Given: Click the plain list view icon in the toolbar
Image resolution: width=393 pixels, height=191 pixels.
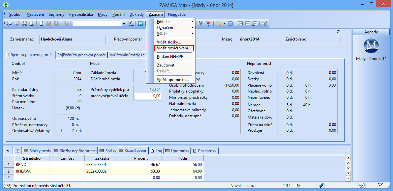Looking at the screenshot, I should click(x=248, y=23).
